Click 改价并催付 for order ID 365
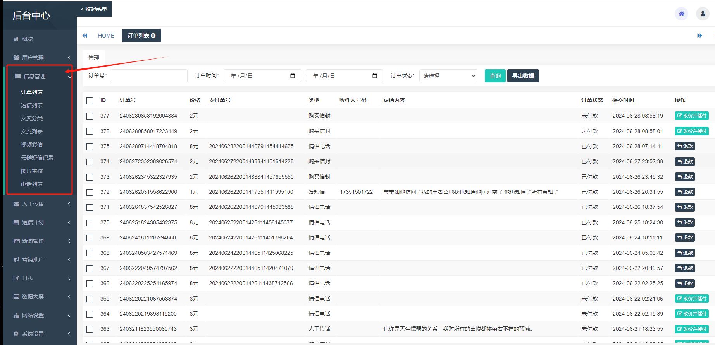The image size is (715, 345). tap(692, 299)
